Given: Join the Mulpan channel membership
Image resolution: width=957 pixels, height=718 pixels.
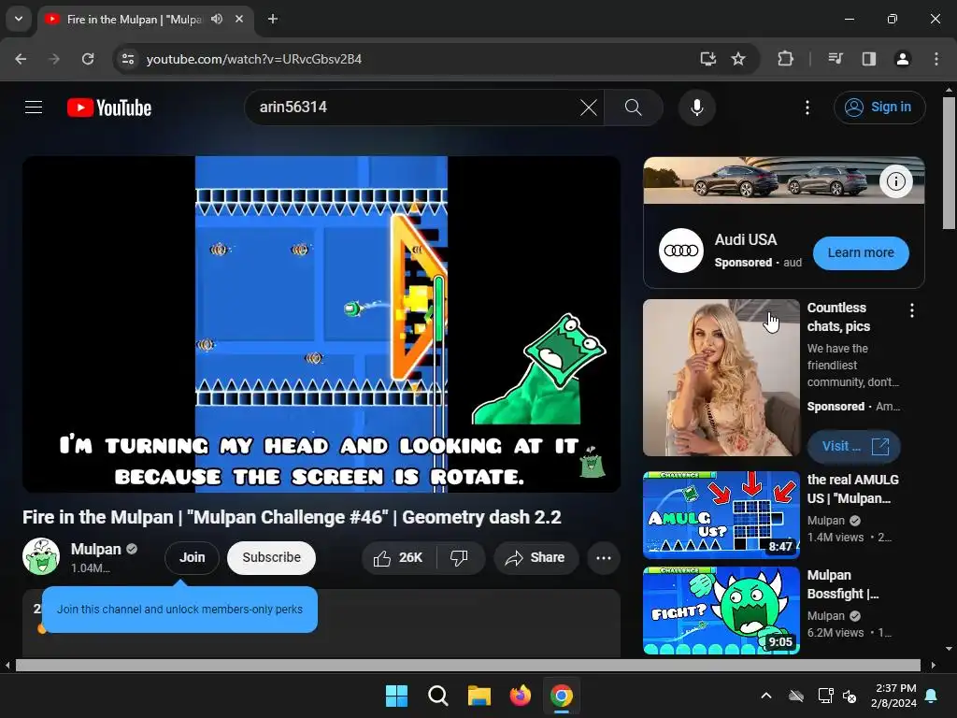Looking at the screenshot, I should coord(192,557).
